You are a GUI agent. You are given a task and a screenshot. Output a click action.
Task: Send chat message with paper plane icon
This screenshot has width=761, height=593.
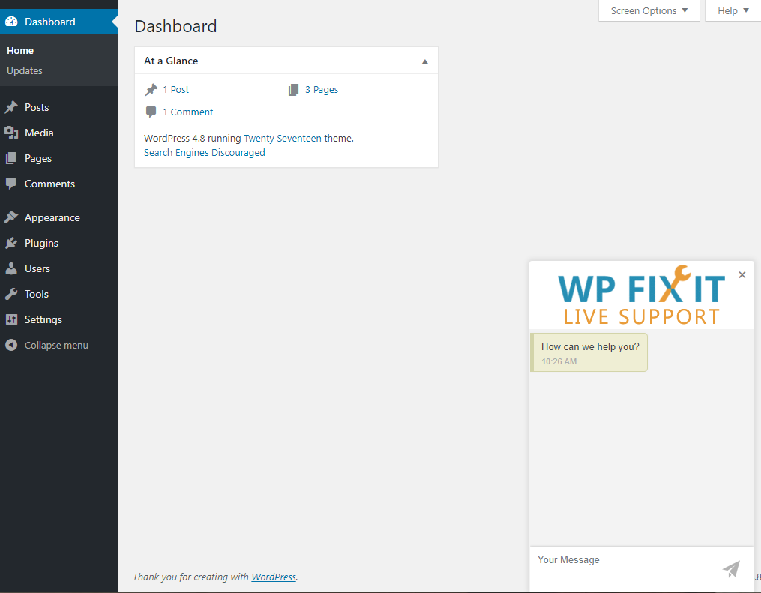732,568
